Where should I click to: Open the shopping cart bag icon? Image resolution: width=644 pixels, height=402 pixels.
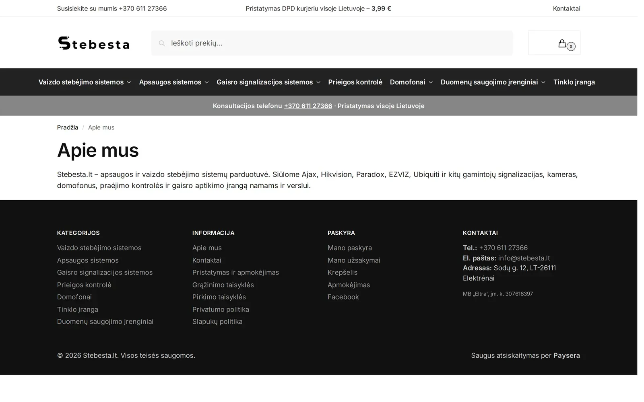562,43
